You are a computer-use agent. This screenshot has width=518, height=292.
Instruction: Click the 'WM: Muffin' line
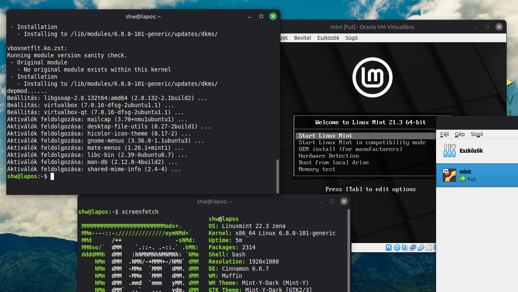(225, 276)
